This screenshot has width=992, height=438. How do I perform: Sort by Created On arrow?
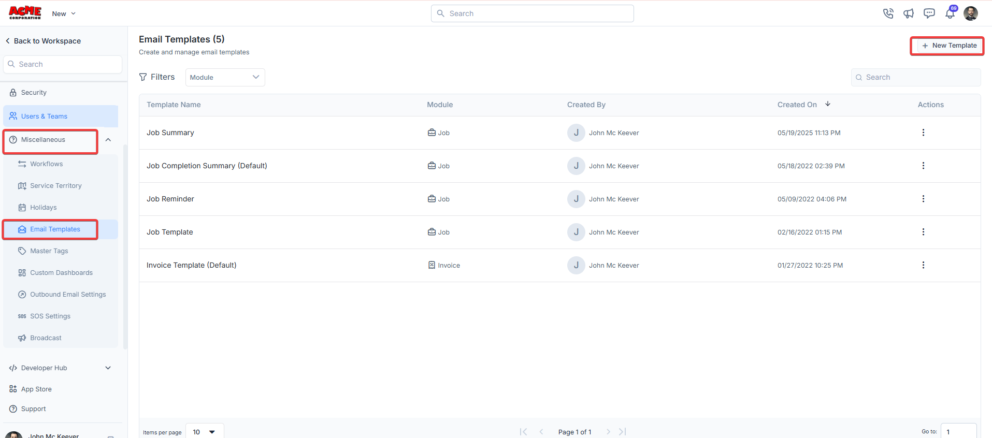(828, 104)
